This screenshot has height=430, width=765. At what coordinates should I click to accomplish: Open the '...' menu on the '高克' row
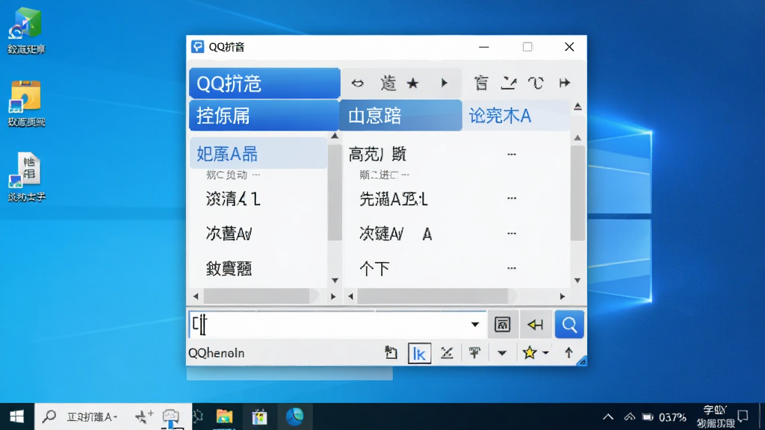coord(511,155)
